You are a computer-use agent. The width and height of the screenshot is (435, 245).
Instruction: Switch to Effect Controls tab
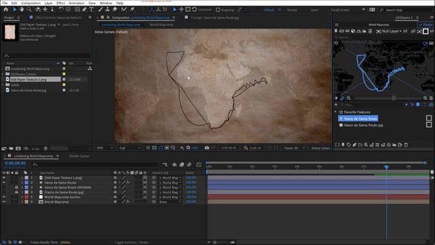click(x=58, y=18)
